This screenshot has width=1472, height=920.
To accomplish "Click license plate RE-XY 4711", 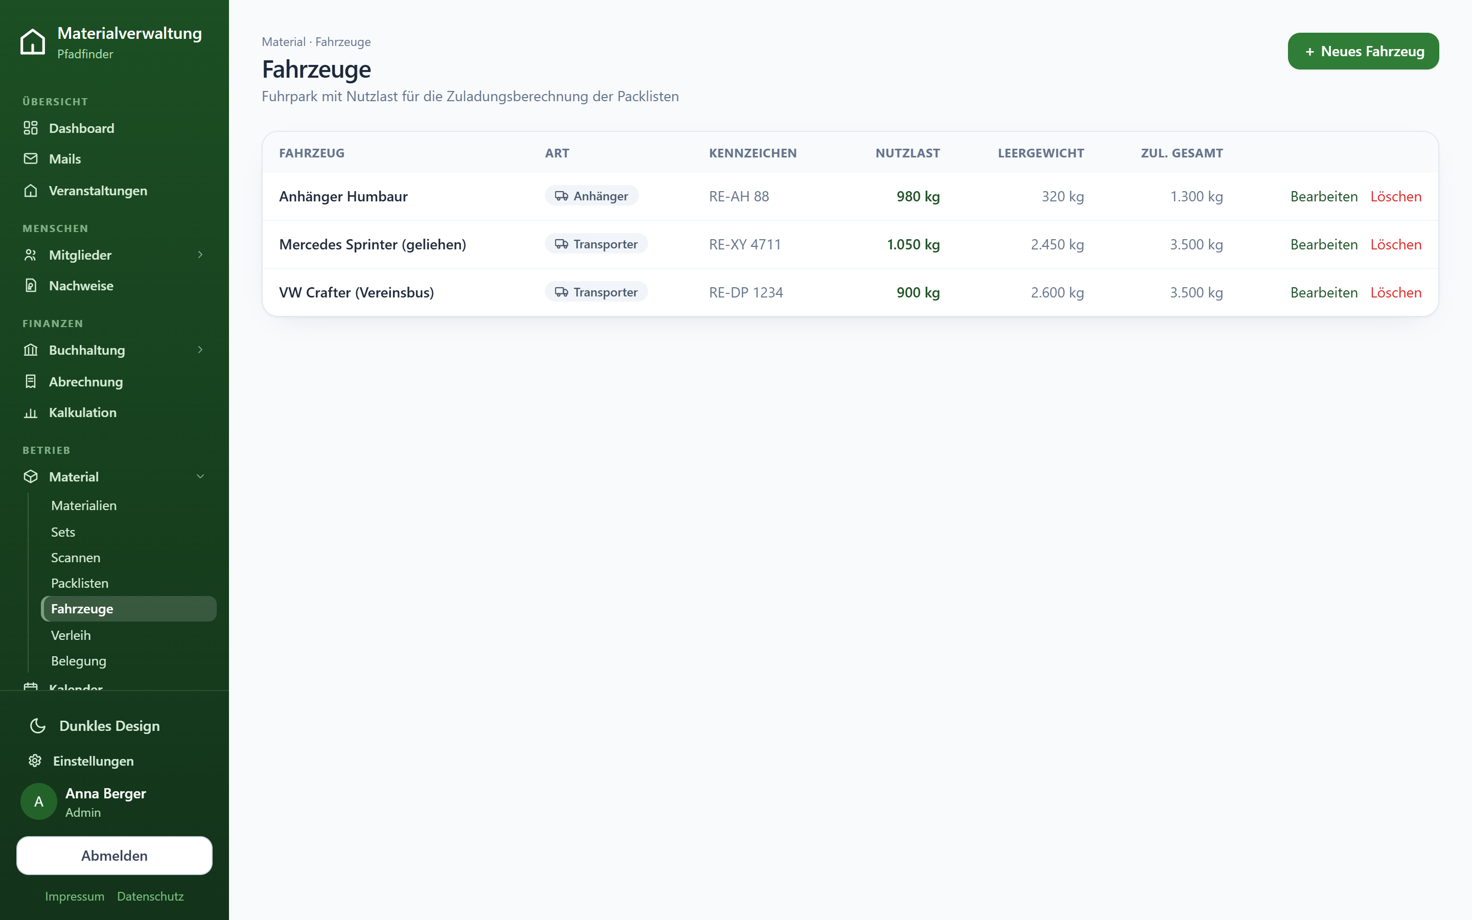I will pos(745,245).
